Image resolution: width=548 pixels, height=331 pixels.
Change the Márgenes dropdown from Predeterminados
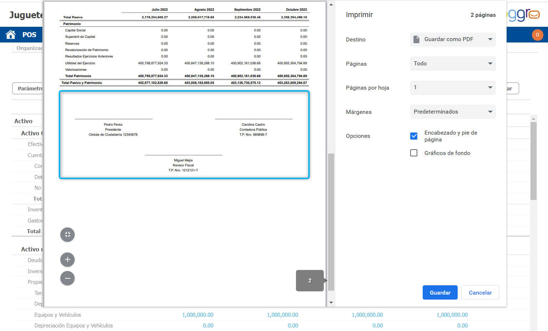(x=453, y=112)
